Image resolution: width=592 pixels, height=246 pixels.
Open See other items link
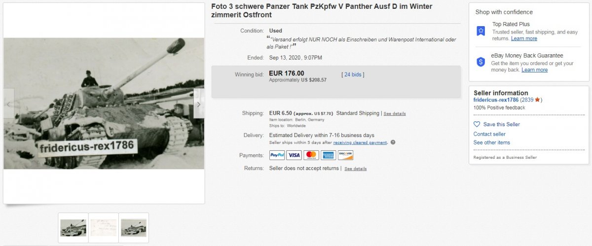tap(492, 142)
